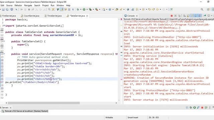Toggle Scroll Lock in Console toolbar
The height and width of the screenshot is (120, 214).
(x=188, y=16)
